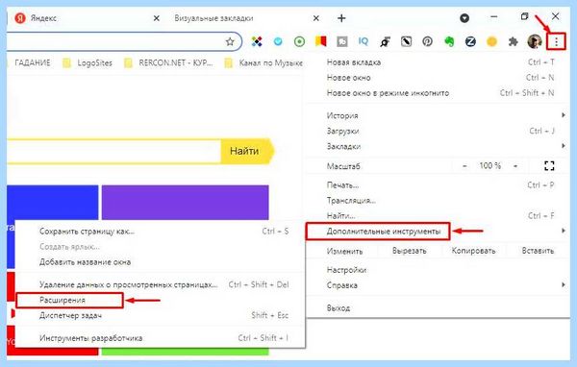The height and width of the screenshot is (367, 577).
Task: Choose Удаление данных о просмотренных страницах
Action: pyautogui.click(x=160, y=284)
